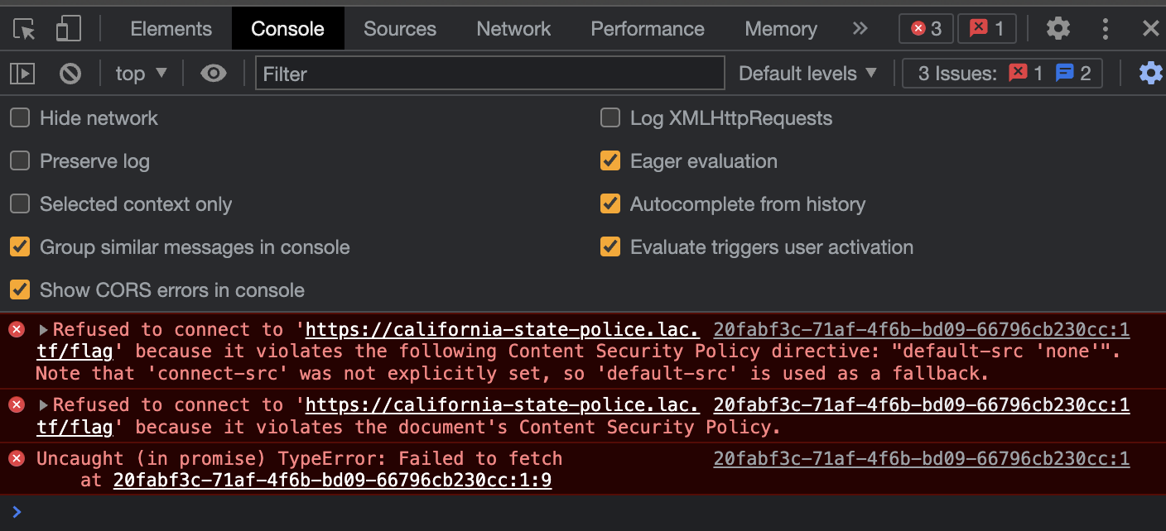Enable the Hide network checkbox
Viewport: 1166px width, 531px height.
pyautogui.click(x=20, y=118)
